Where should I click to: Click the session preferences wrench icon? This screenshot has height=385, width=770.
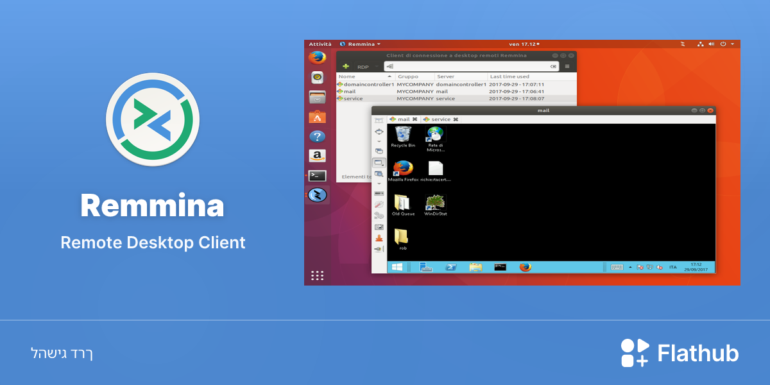(x=379, y=205)
